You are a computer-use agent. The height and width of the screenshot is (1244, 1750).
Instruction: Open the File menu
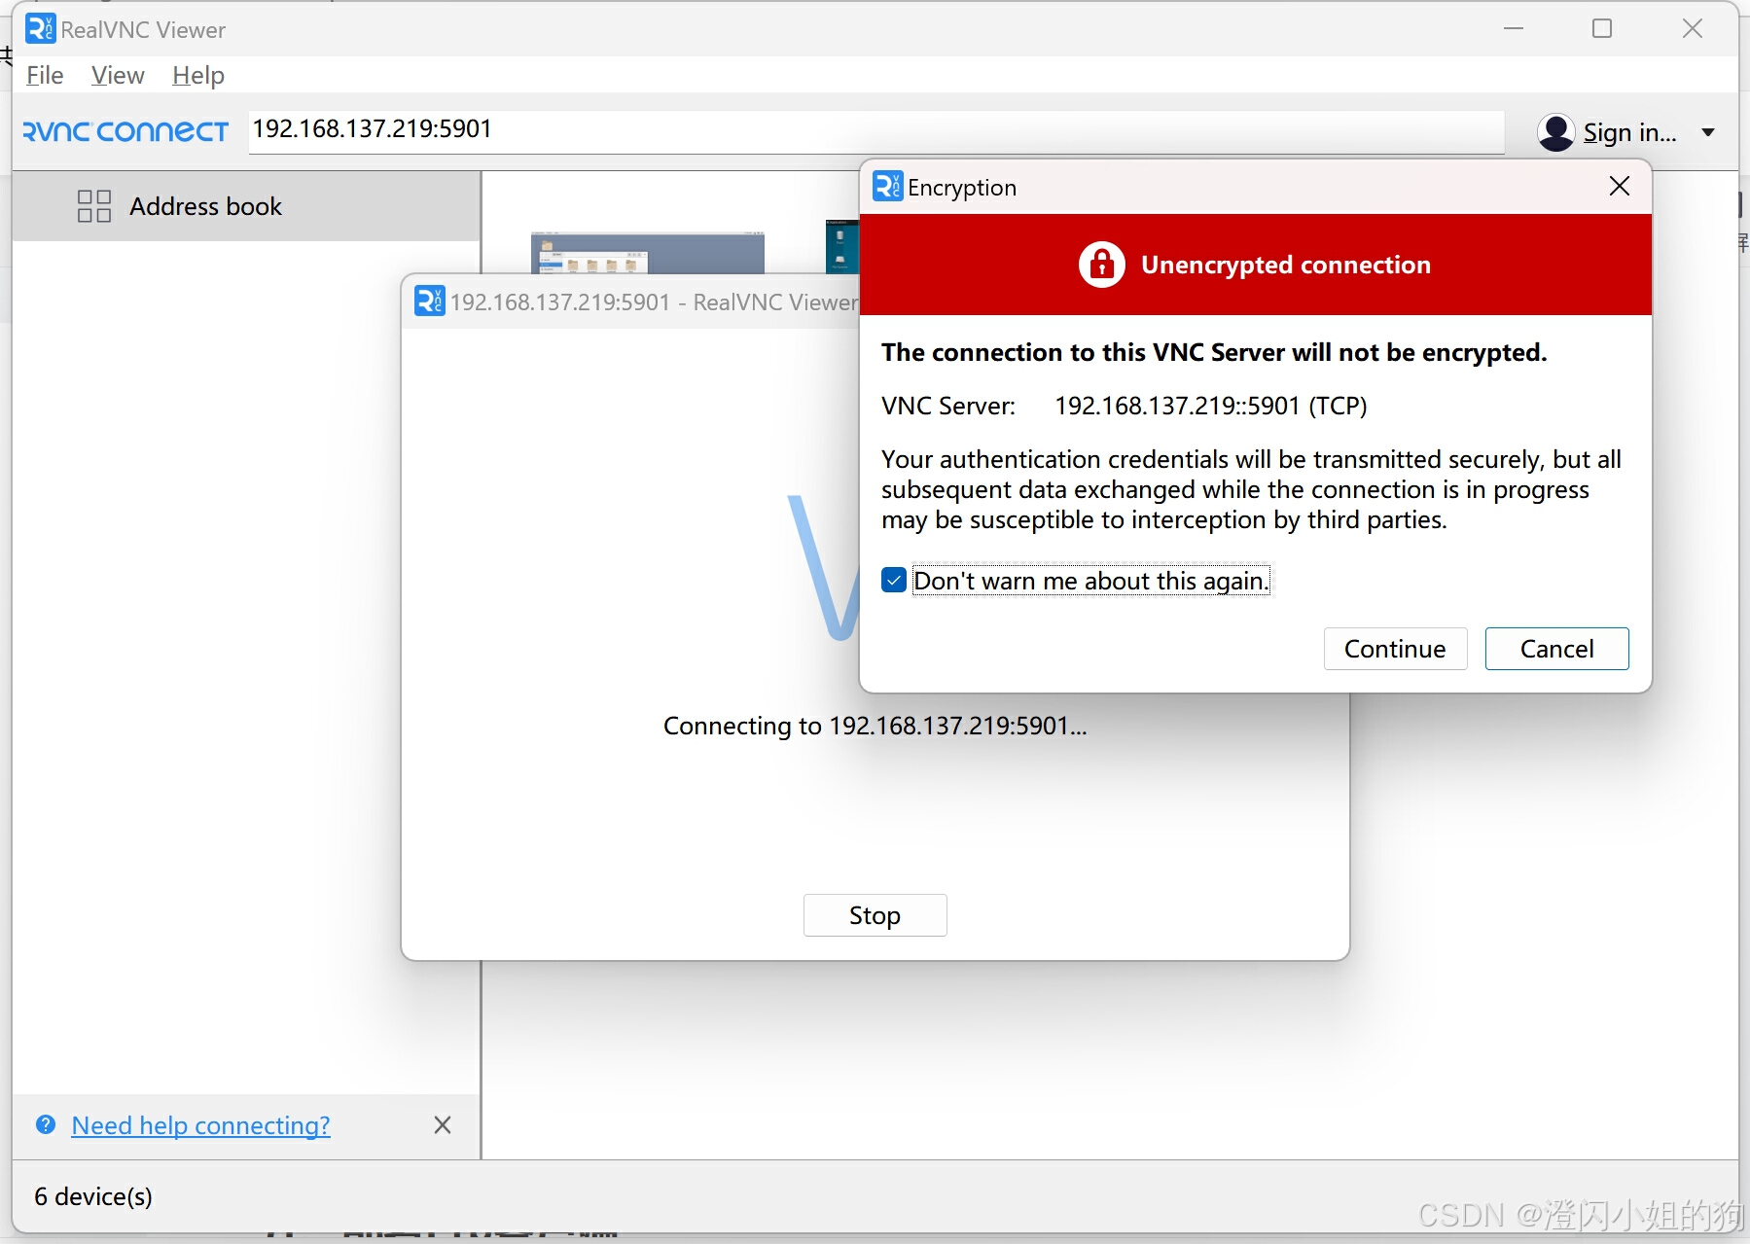45,75
